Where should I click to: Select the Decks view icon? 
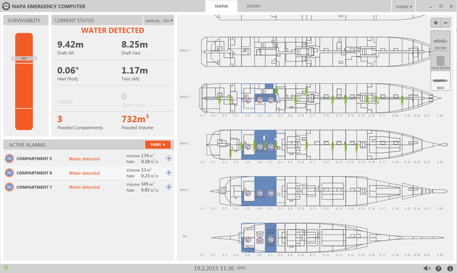point(441,81)
